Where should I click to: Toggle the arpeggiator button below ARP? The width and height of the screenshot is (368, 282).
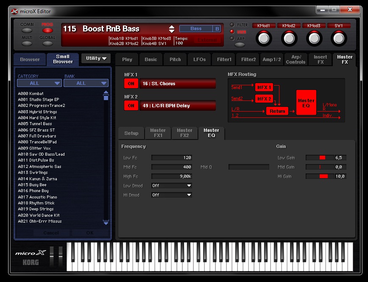(240, 45)
